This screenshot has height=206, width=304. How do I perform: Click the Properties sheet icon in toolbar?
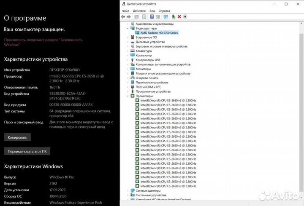click(x=144, y=17)
